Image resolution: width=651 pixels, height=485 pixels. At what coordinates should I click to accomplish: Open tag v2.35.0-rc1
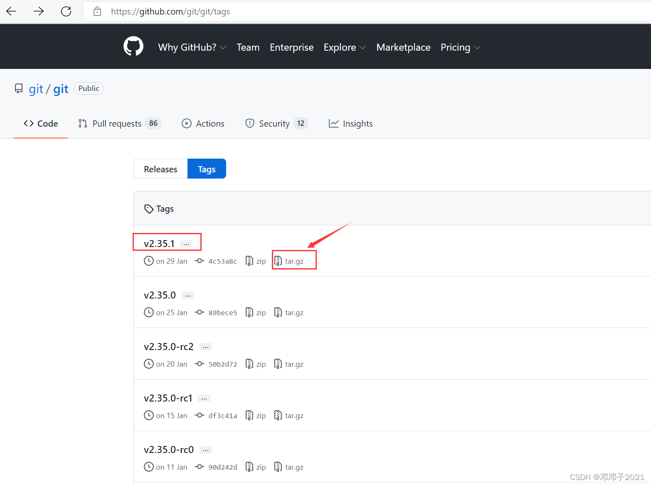168,398
